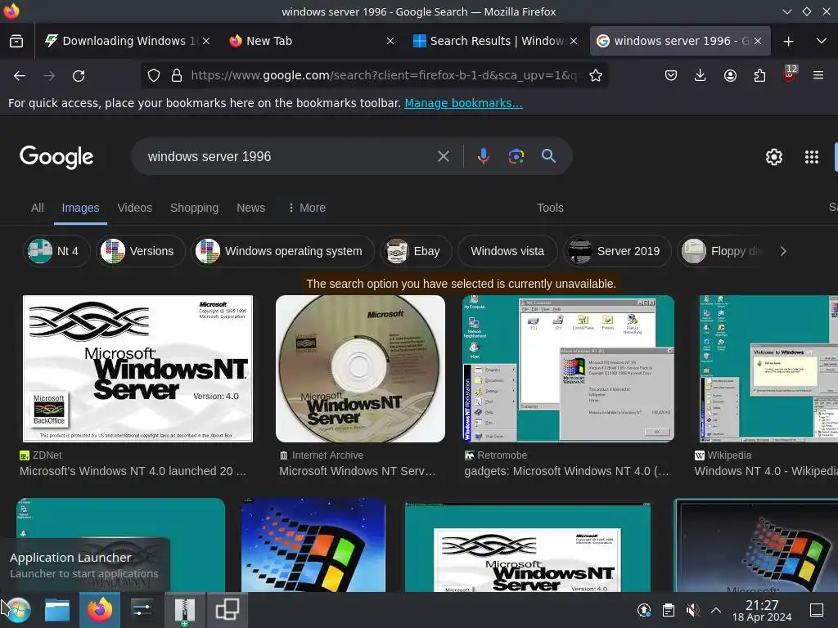Click the Google logo
The height and width of the screenshot is (628, 838).
pyautogui.click(x=56, y=156)
